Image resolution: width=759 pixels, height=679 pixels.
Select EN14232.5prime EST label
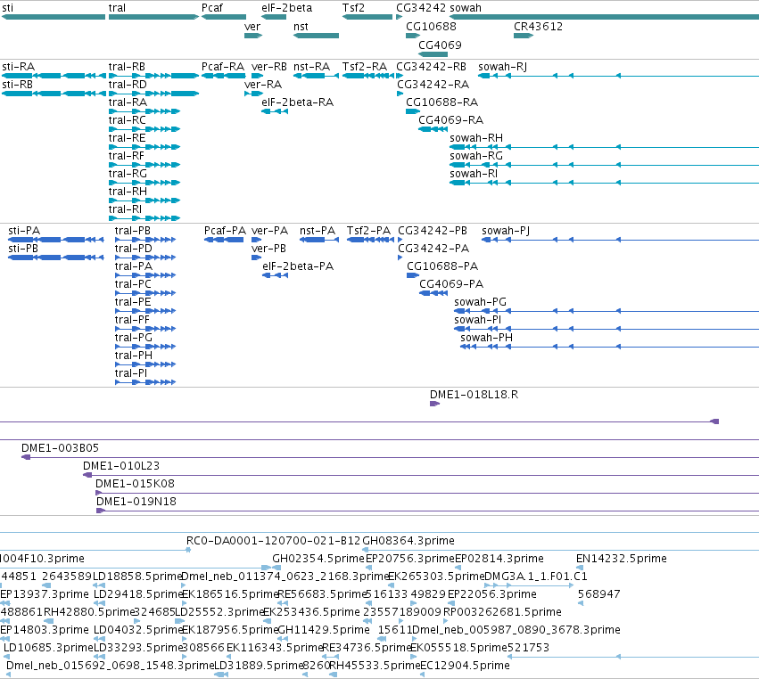[x=621, y=559]
